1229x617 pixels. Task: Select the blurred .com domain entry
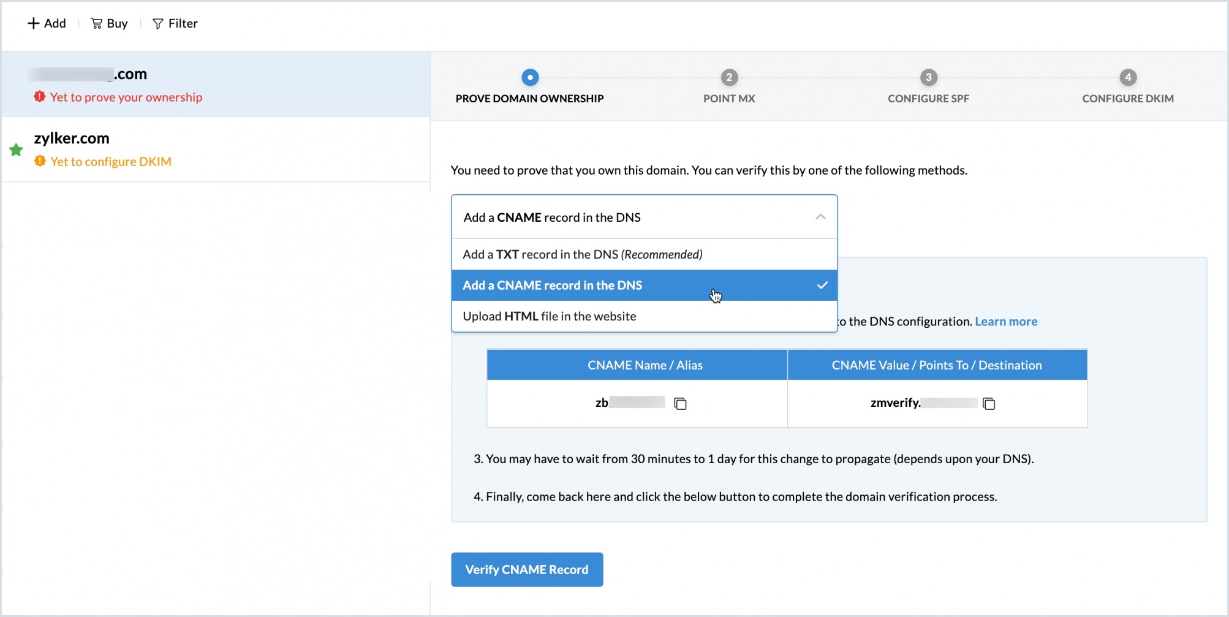pos(216,84)
